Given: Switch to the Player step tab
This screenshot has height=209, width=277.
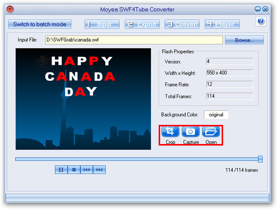Looking at the screenshot, I should 222,24.
